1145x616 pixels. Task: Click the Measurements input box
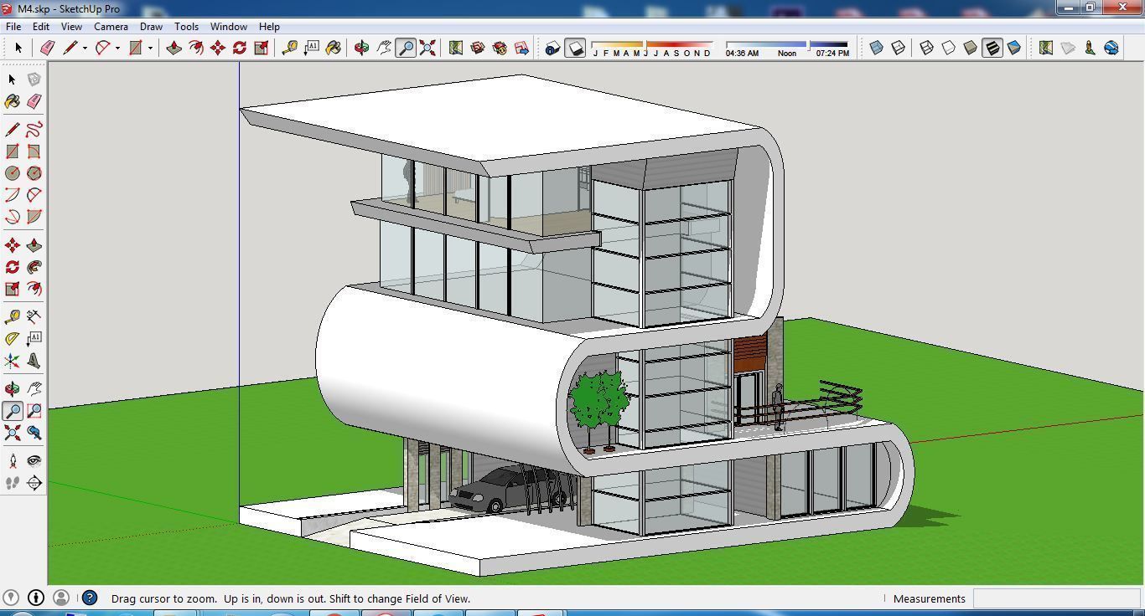1056,598
